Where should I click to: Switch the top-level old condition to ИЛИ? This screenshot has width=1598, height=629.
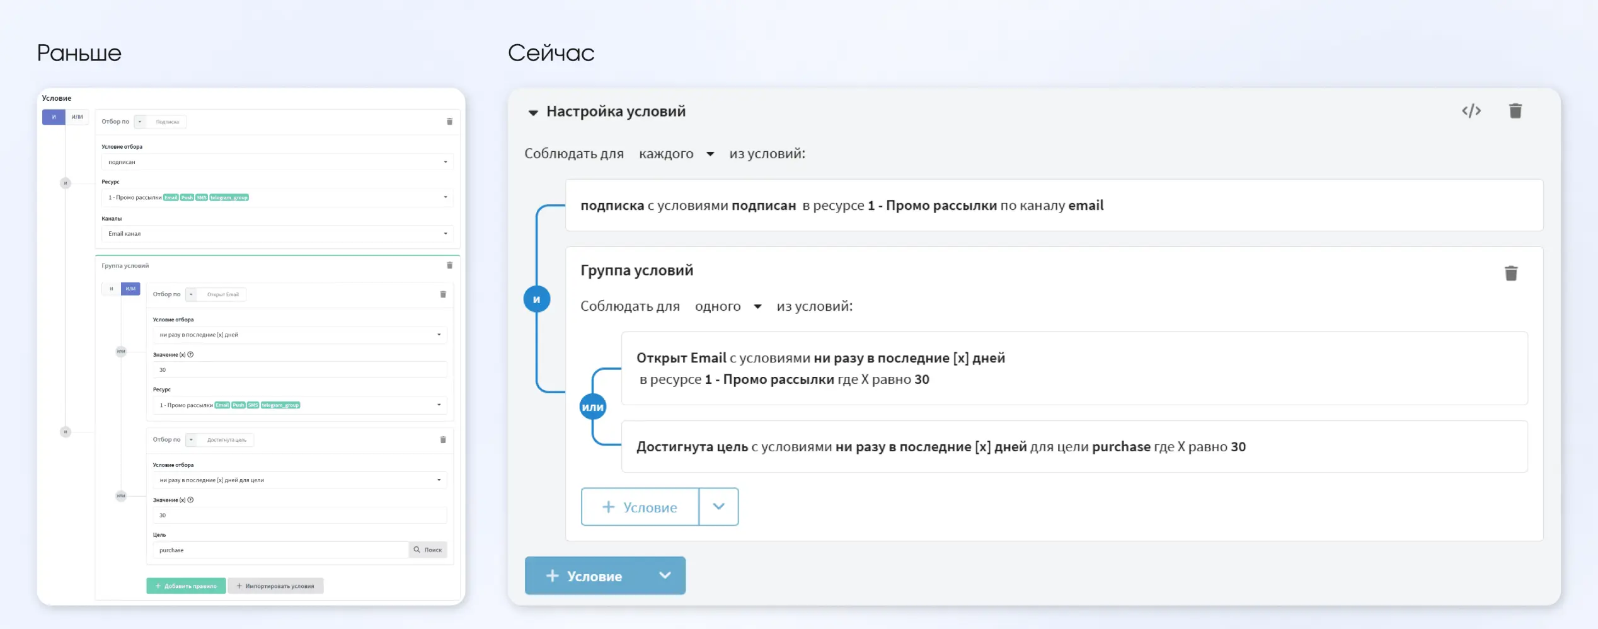pos(77,117)
